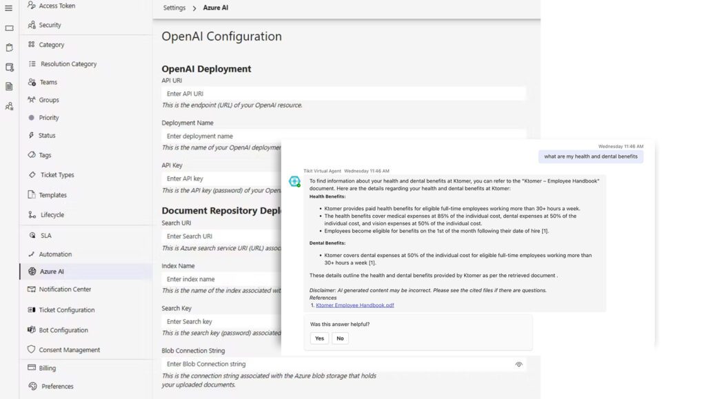Open Bot Configuration using its icon
This screenshot has width=706, height=399.
31,329
